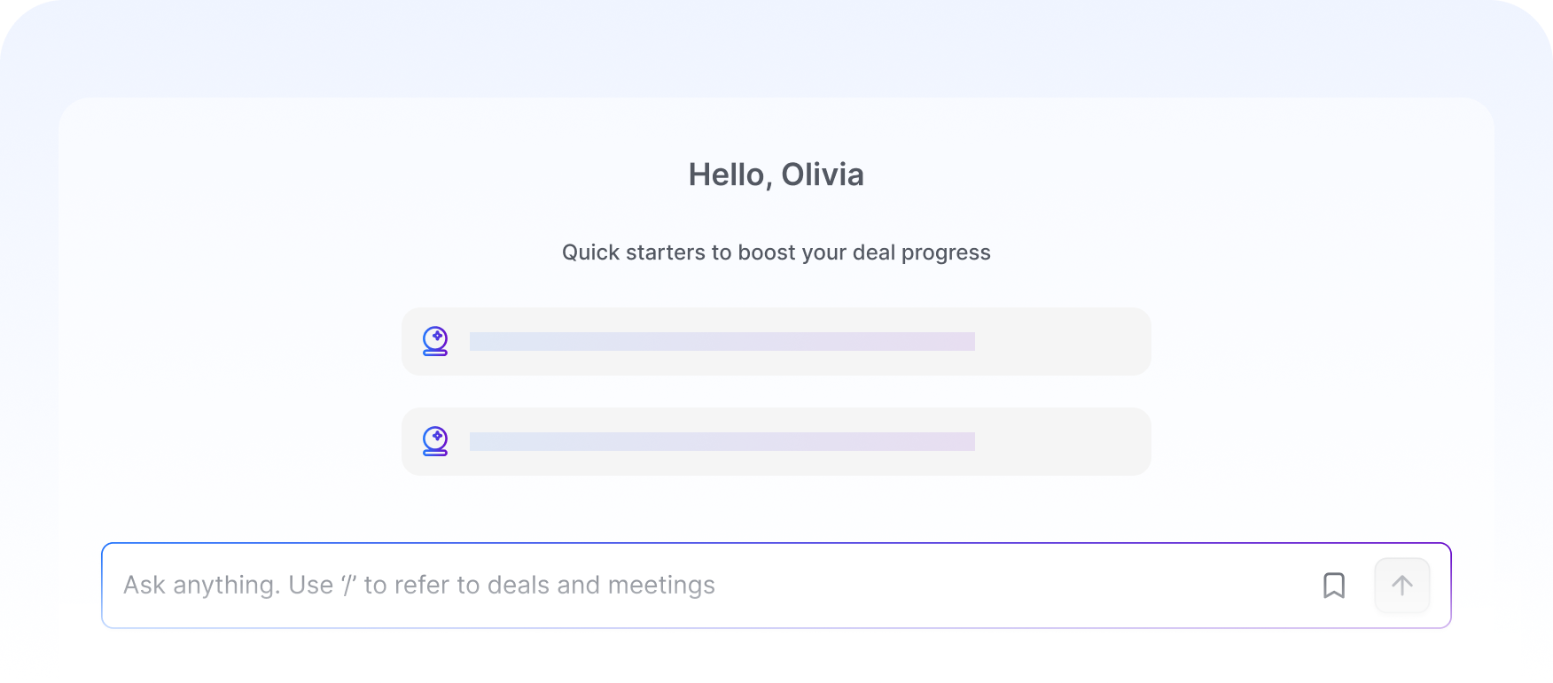
Task: Click the send up-arrow button
Action: click(1402, 586)
